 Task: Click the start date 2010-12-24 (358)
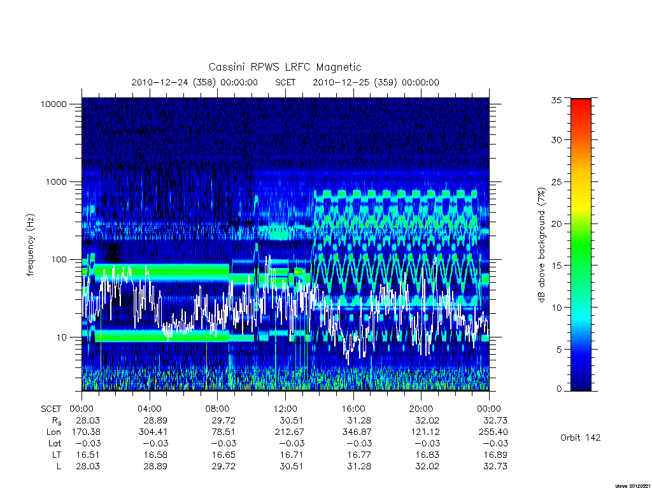click(x=173, y=82)
